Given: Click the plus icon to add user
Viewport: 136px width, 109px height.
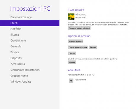Looking at the screenshot, I should click(71, 81).
